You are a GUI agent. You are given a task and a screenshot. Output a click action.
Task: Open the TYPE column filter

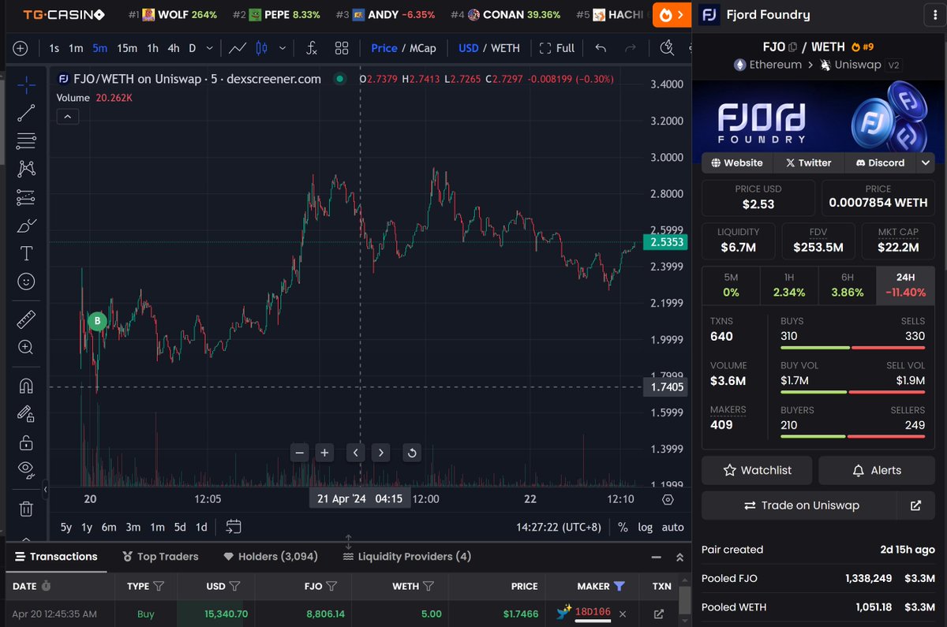(x=159, y=586)
